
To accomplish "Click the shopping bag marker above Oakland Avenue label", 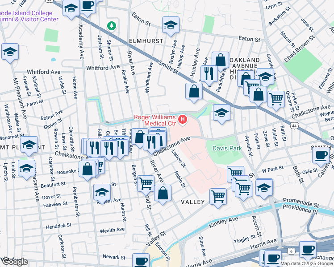I will pyautogui.click(x=220, y=61).
